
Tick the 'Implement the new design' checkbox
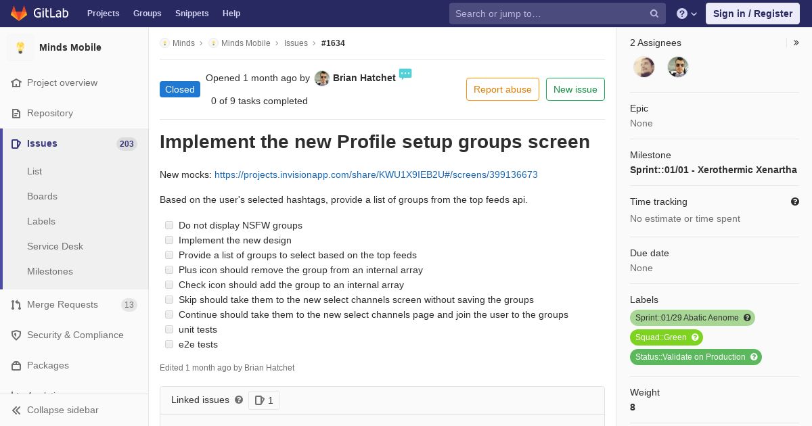point(169,240)
